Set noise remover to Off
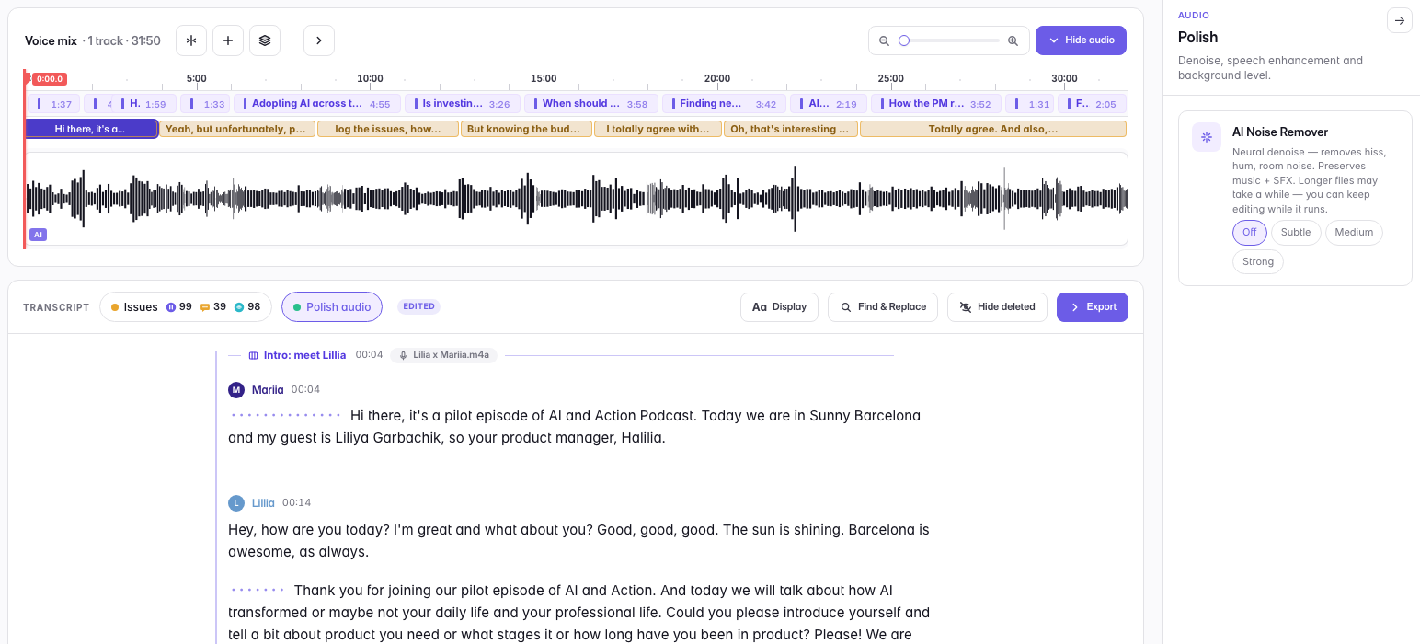This screenshot has width=1420, height=644. click(1249, 233)
